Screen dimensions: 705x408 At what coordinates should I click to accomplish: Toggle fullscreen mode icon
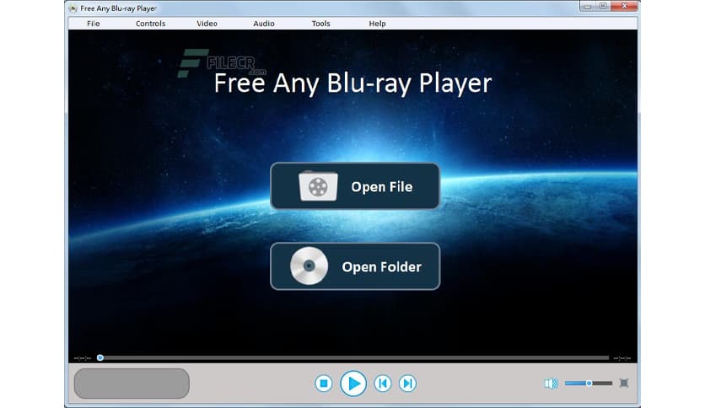point(623,383)
